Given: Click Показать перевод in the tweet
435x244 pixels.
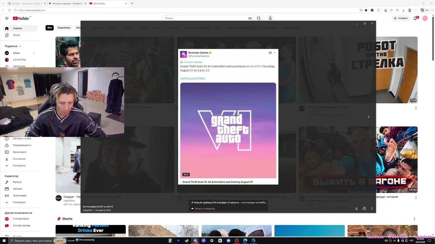Looking at the screenshot, I should [x=193, y=62].
